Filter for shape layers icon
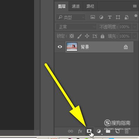This screenshot has height=139, width=139. coord(118,17)
